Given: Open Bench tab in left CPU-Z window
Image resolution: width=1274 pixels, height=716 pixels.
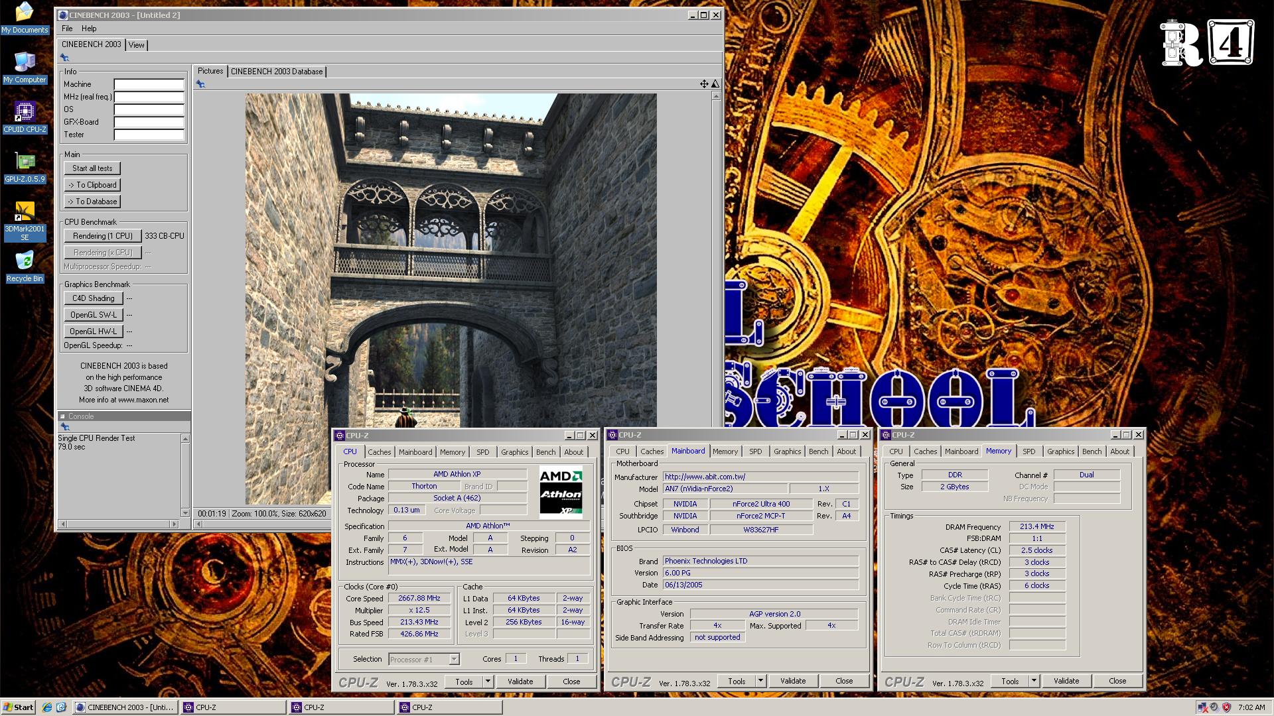Looking at the screenshot, I should [x=546, y=452].
